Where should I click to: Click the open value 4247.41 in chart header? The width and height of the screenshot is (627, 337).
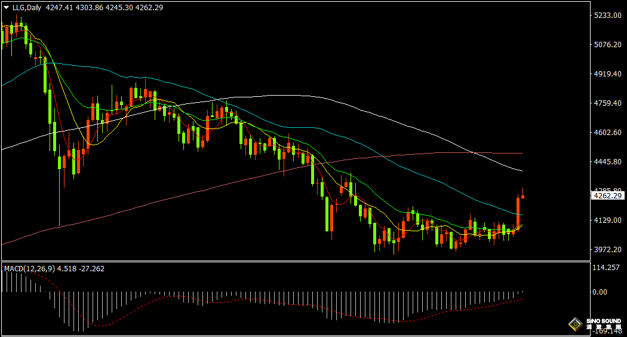(60, 8)
